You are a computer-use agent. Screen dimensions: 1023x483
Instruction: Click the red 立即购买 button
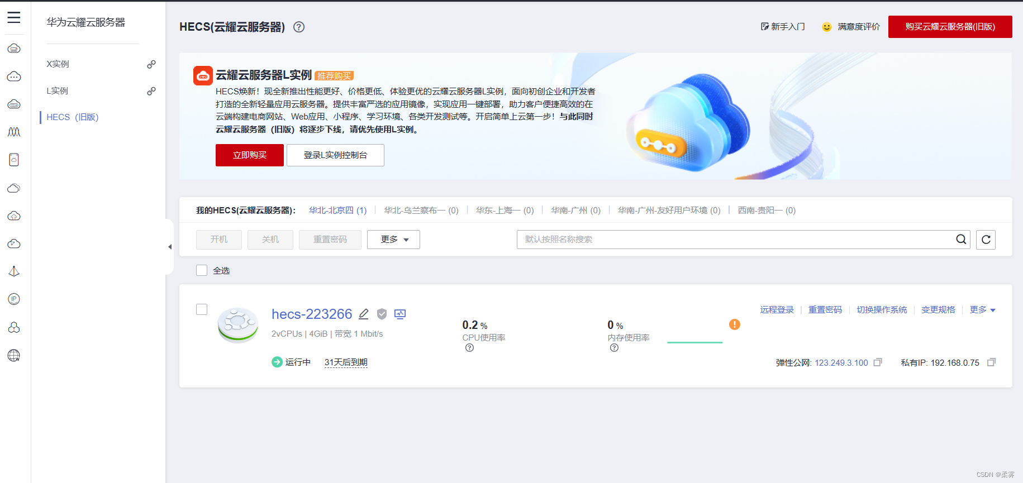(x=250, y=155)
